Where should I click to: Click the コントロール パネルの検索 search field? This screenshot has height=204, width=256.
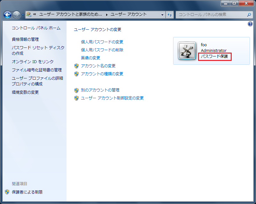click(211, 15)
